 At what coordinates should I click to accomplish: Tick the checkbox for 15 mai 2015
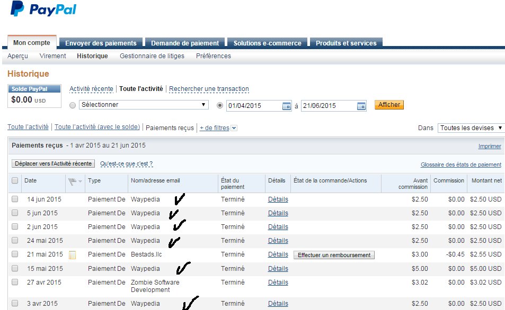click(15, 268)
